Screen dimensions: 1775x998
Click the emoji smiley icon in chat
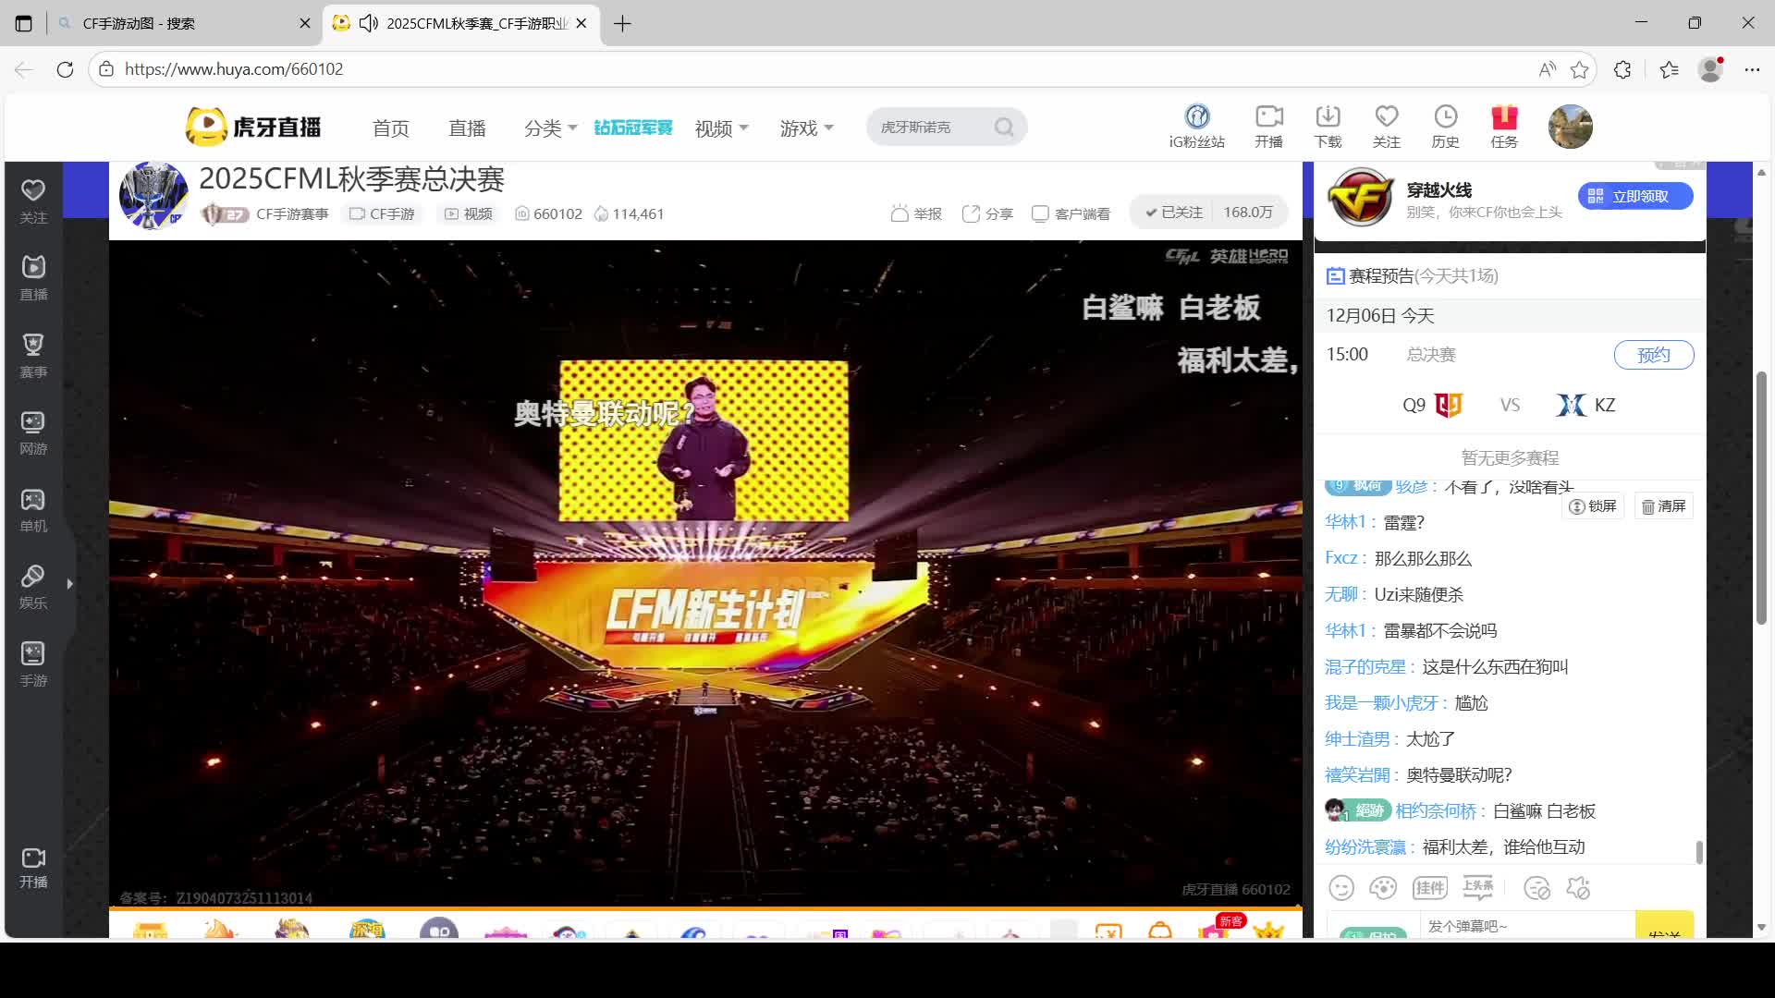(x=1341, y=888)
